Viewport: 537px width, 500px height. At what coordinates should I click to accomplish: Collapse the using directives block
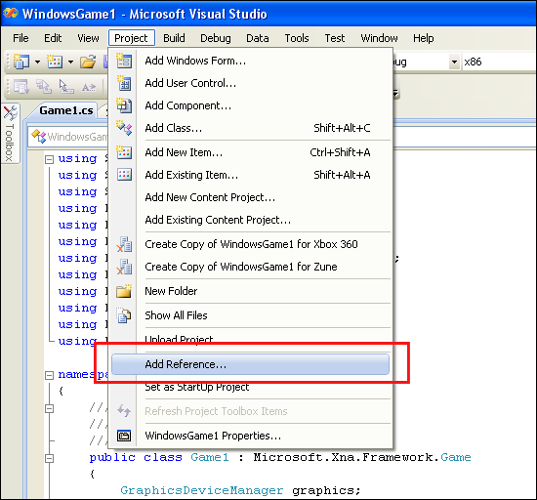pyautogui.click(x=50, y=159)
